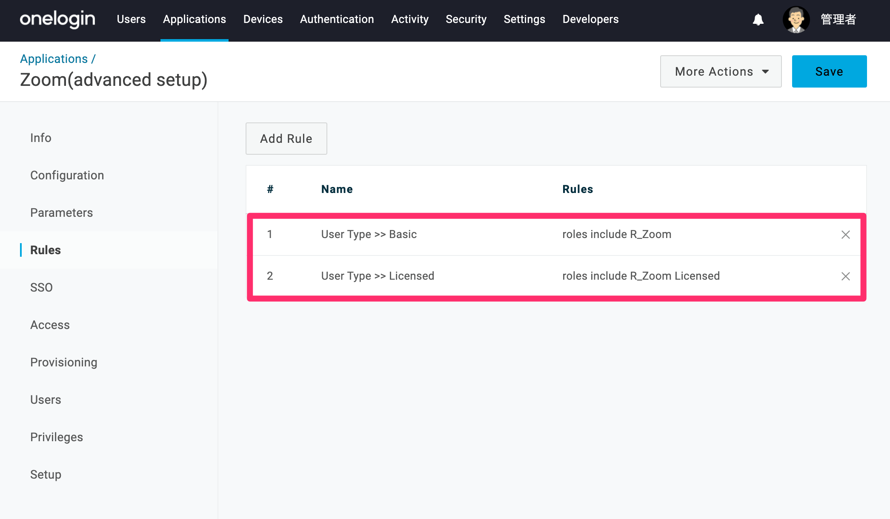Switch to the Setup tab

point(46,474)
